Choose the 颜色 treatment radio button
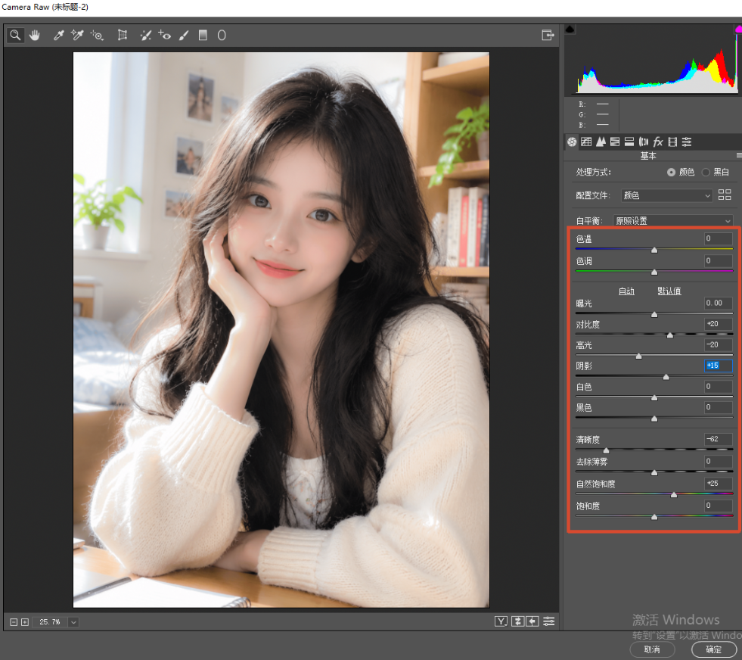The image size is (742, 660). 671,173
